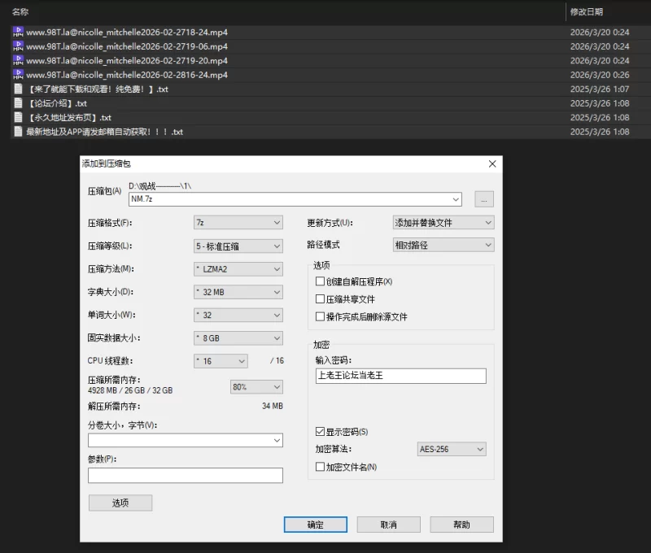
Task: Open 压缩格式 dropdown showing 7z
Action: pos(238,223)
